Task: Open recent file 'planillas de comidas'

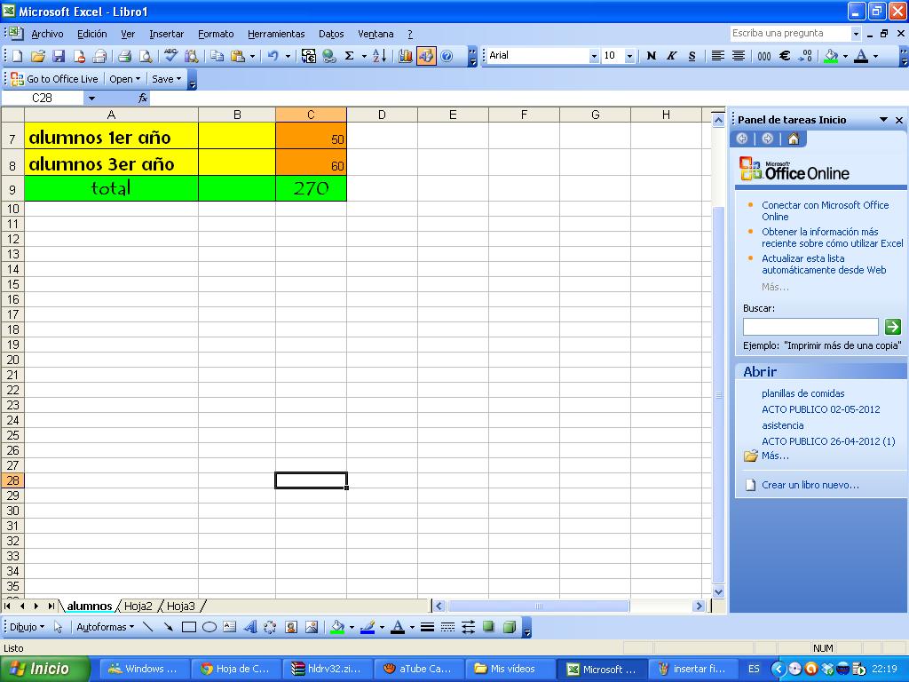Action: 802,393
